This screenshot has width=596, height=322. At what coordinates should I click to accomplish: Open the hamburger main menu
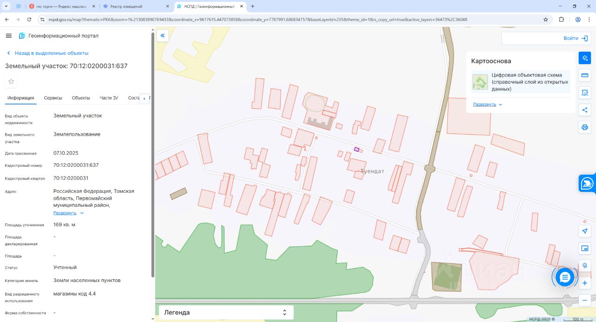[x=8, y=36]
